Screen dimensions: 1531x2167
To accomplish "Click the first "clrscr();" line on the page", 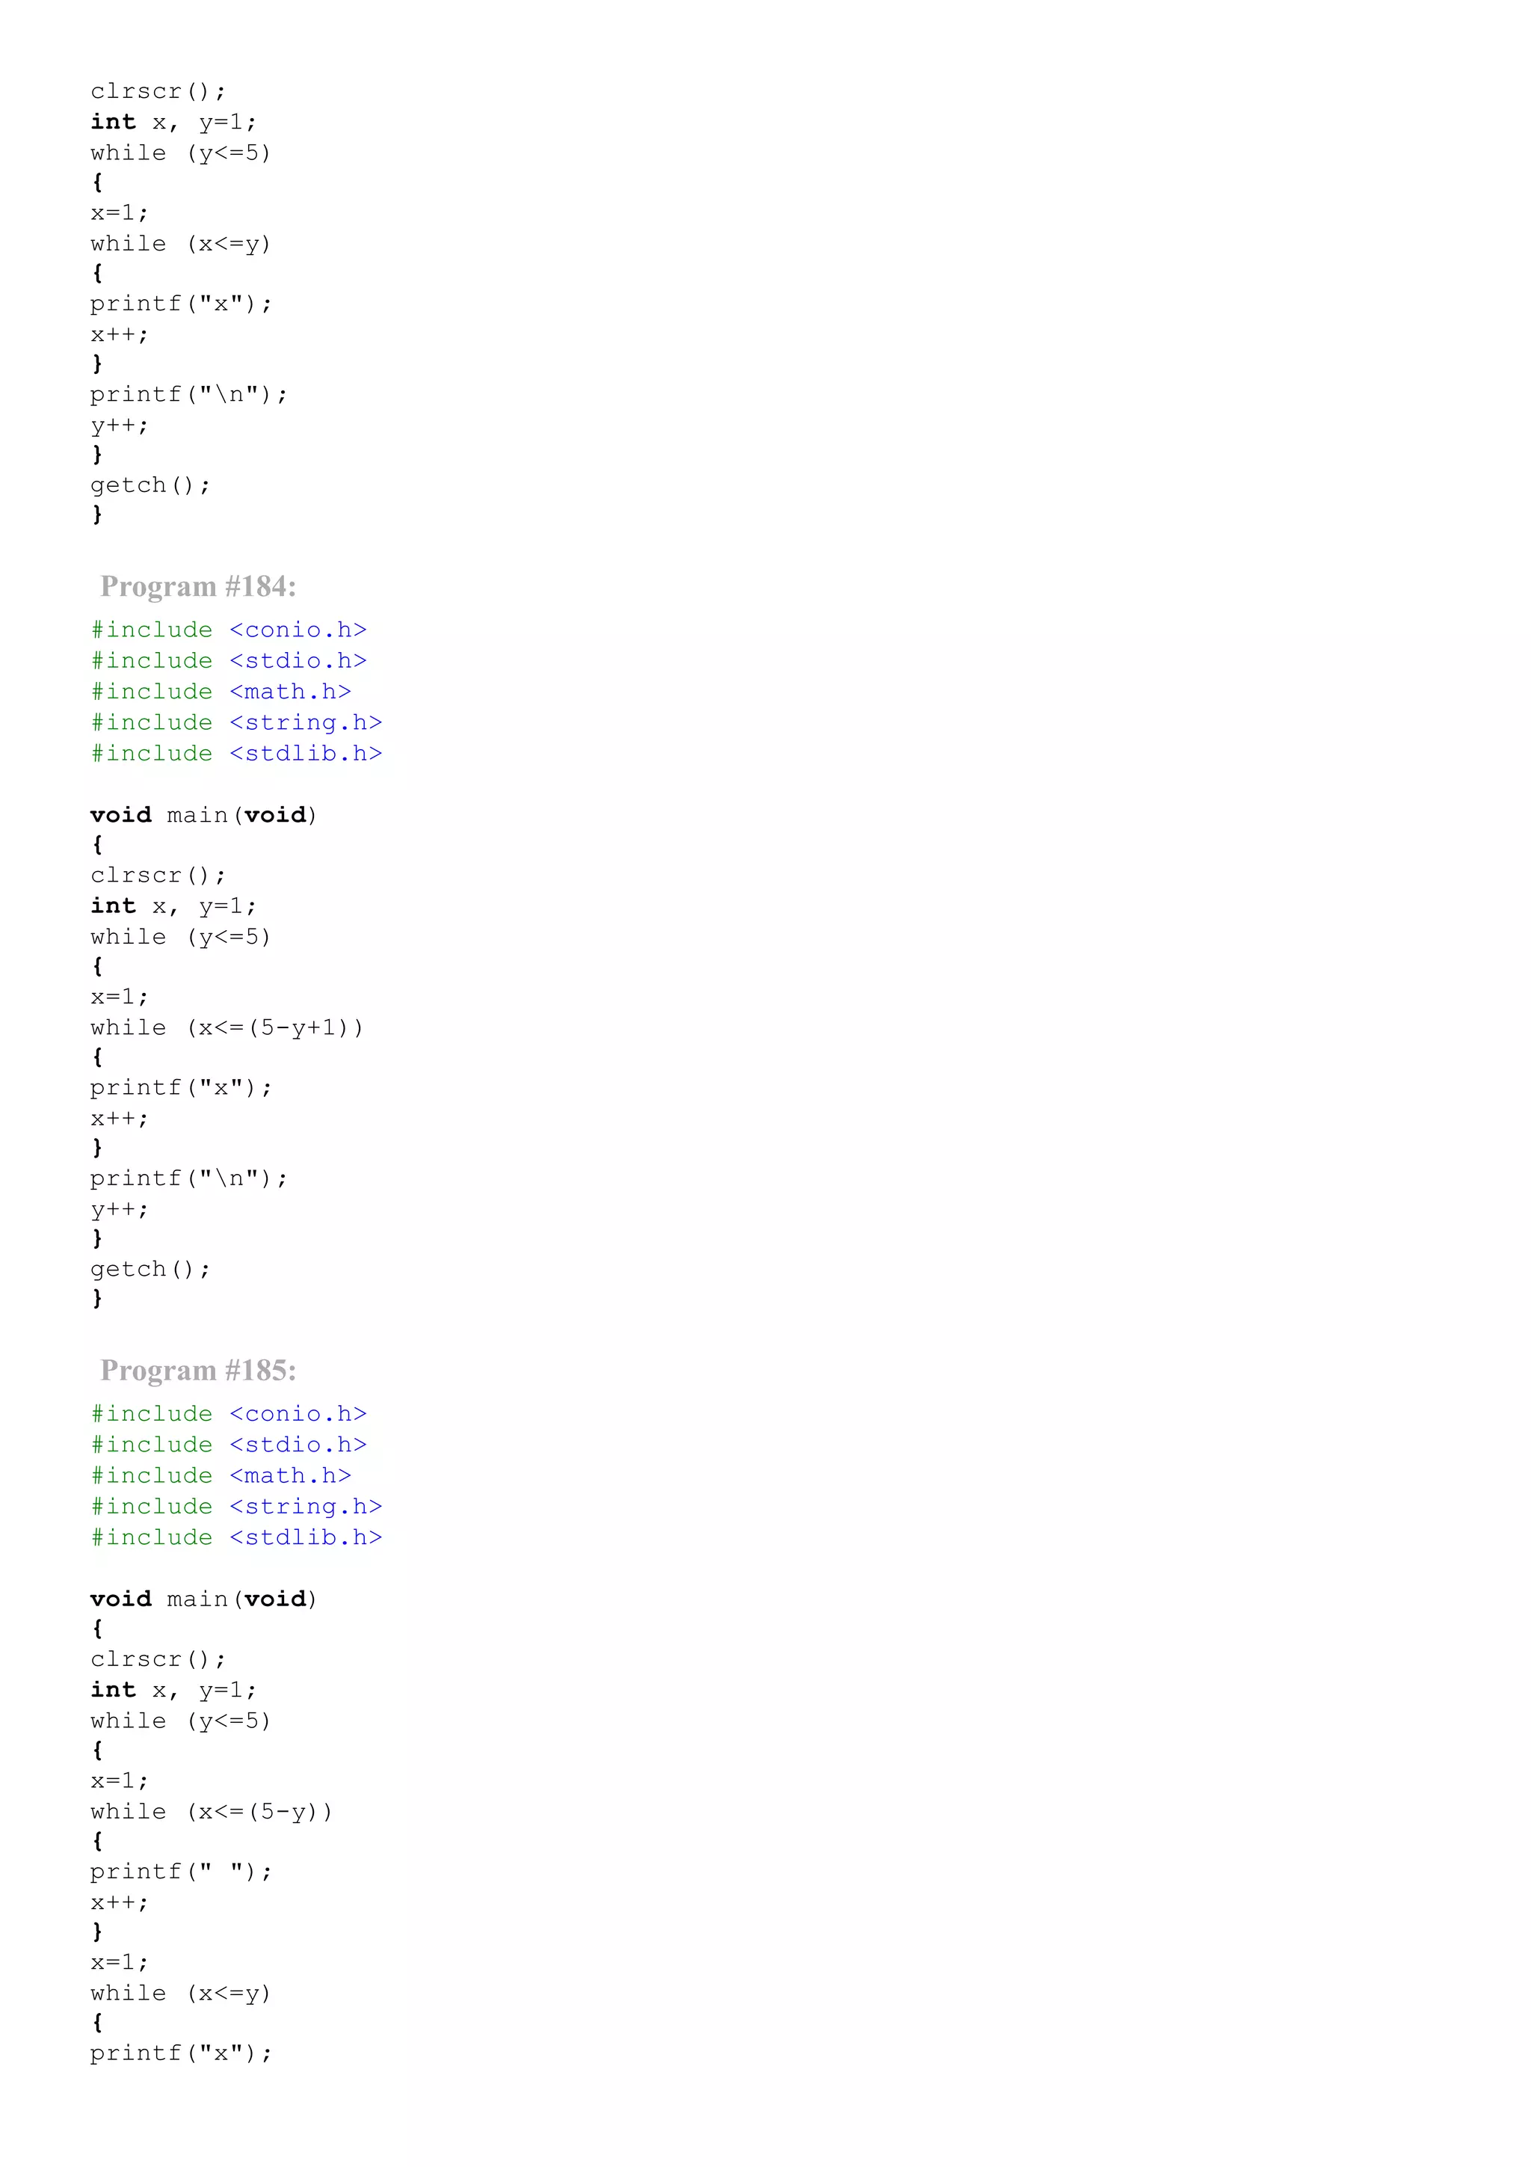I will (158, 91).
